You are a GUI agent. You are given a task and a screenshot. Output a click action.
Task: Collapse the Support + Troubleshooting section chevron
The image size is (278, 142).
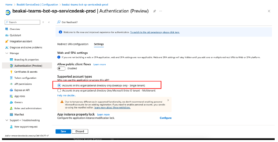(7, 120)
